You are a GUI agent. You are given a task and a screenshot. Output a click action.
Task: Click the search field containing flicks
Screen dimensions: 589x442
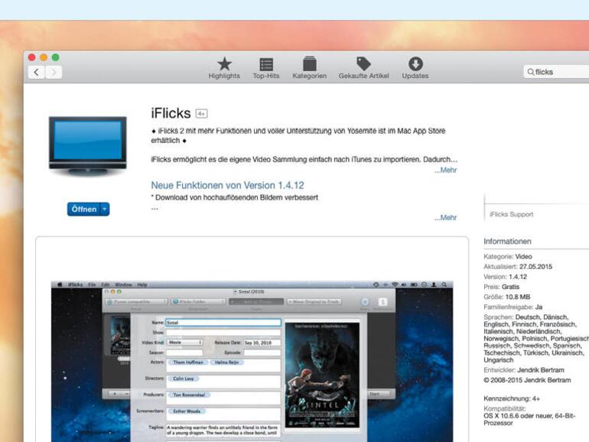click(x=556, y=72)
